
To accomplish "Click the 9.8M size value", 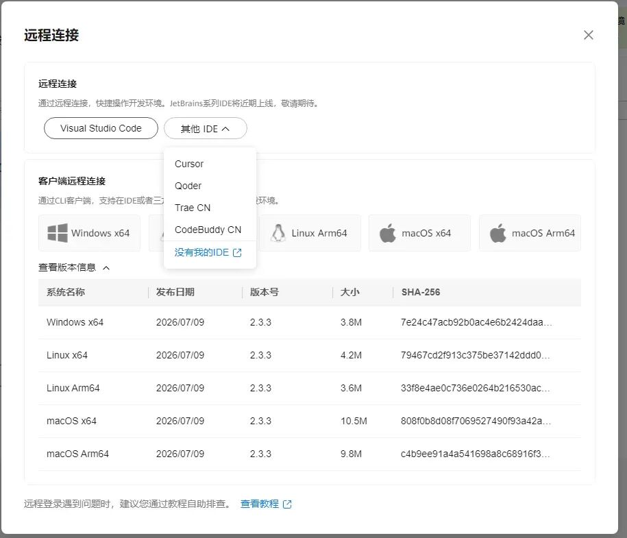I will 351,454.
